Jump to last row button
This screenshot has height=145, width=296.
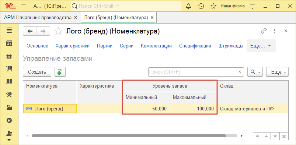pos(284,136)
